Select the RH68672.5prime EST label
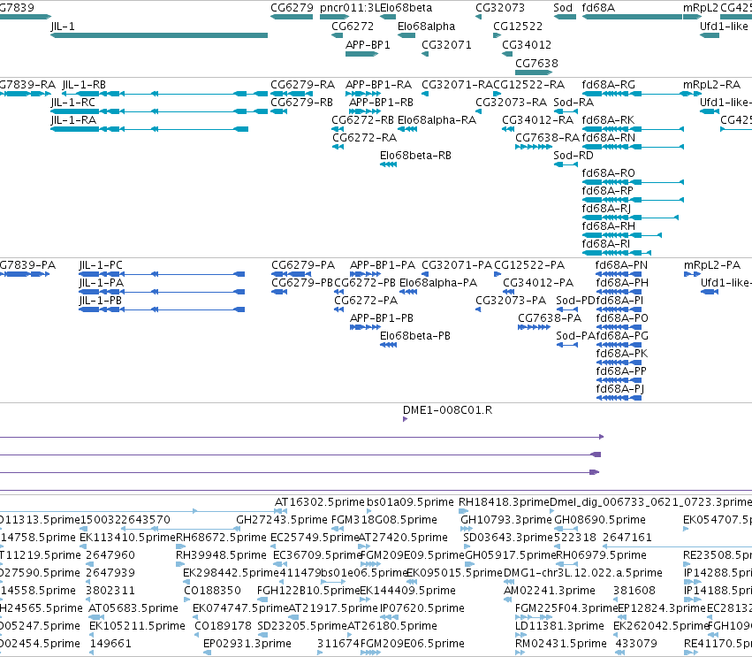The height and width of the screenshot is (657, 752). [x=221, y=538]
